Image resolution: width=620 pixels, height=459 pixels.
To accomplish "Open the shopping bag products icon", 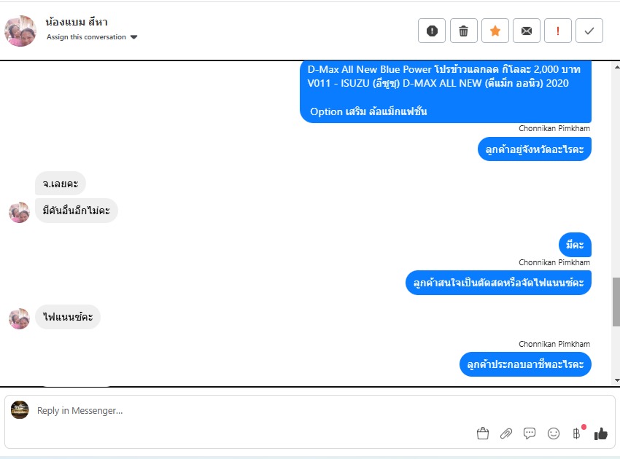I will pyautogui.click(x=483, y=433).
